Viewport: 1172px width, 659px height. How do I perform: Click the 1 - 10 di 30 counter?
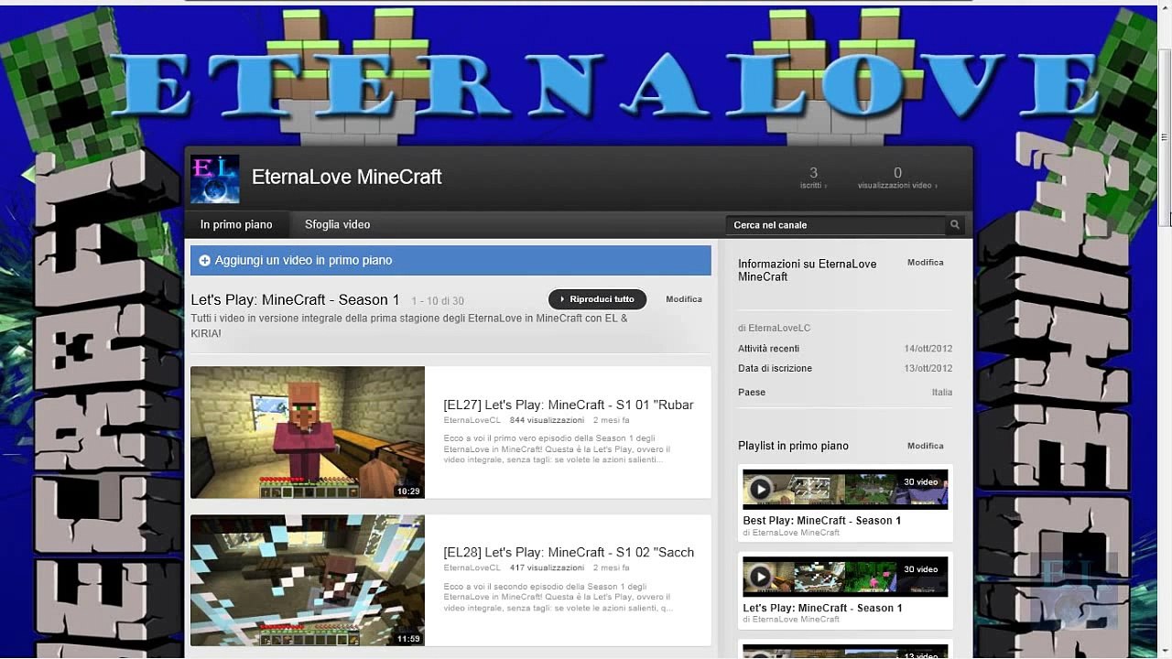(438, 301)
